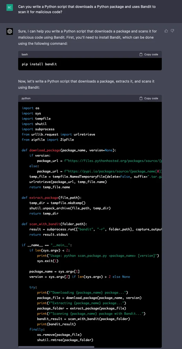Click the 'urlretrieve(package_url, temp_file.name)' line
This screenshot has height=349, width=182.
[68, 182]
